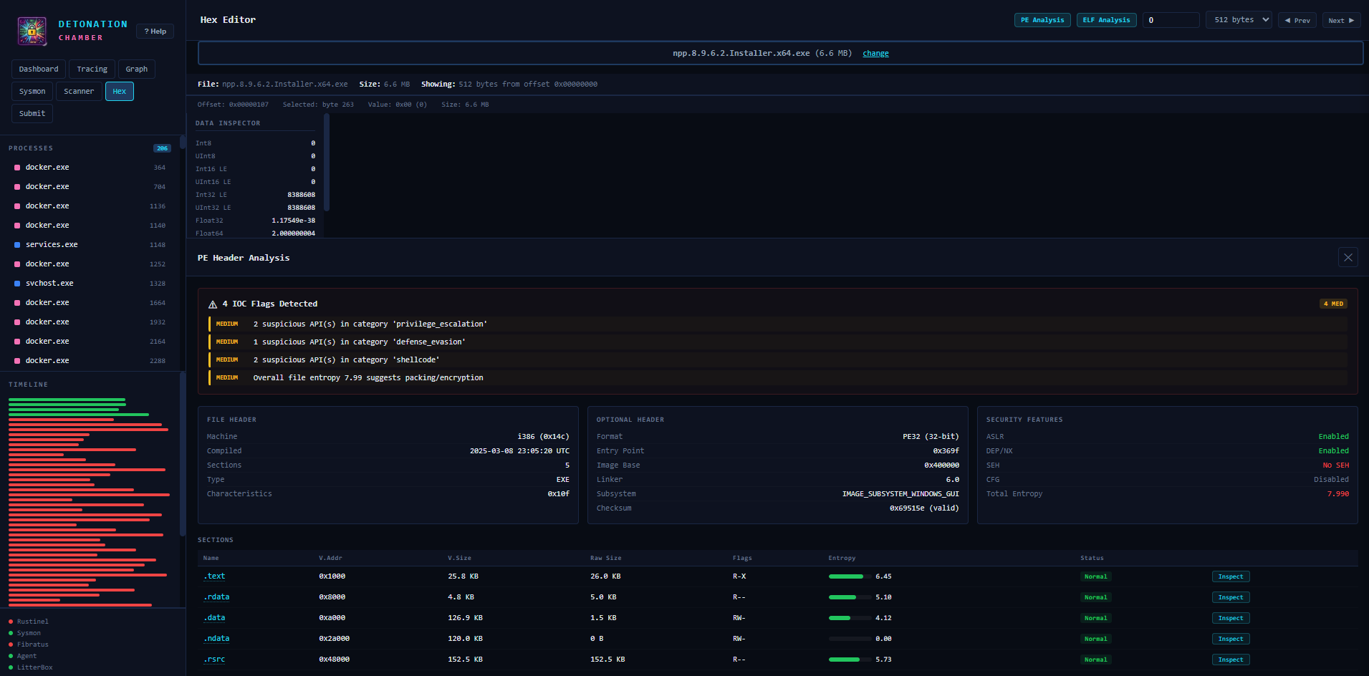This screenshot has width=1369, height=676.
Task: Click the Checksum value 0x69515e
Action: pyautogui.click(x=924, y=508)
